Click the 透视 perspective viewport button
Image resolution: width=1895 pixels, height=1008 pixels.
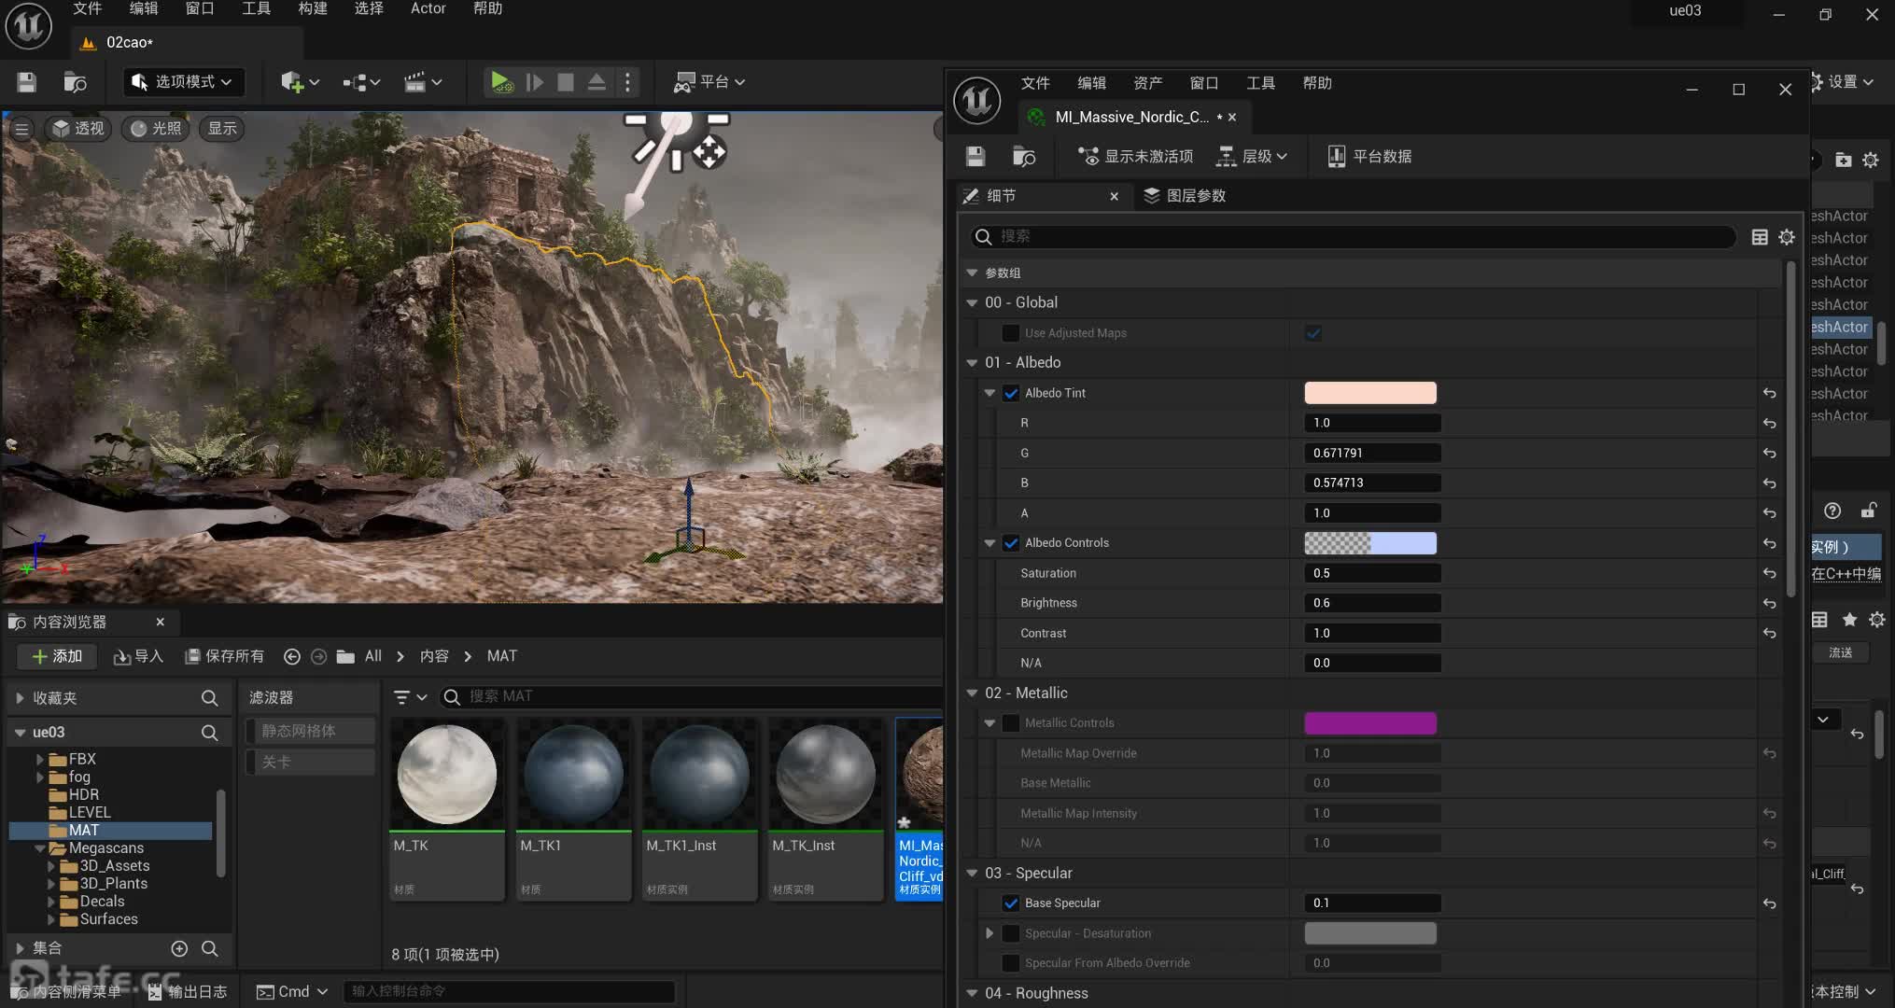click(x=78, y=129)
